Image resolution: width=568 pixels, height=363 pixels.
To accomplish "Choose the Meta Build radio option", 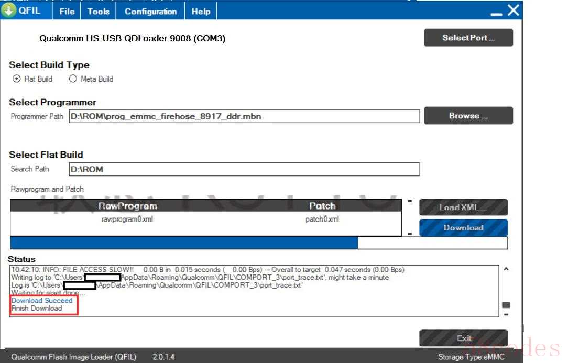I will pos(73,79).
